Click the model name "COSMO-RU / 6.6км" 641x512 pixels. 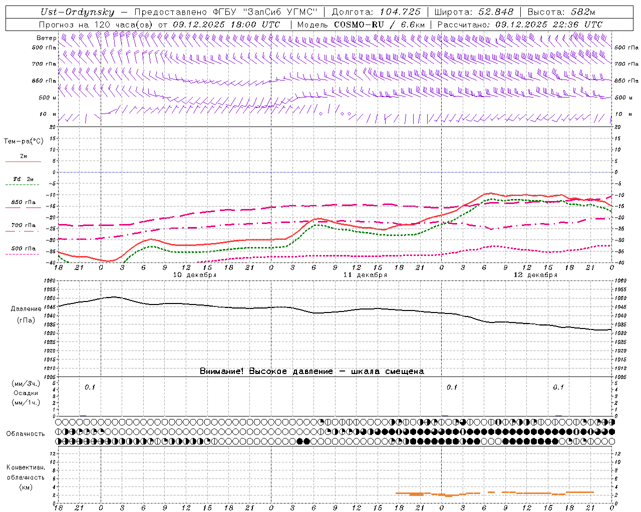pyautogui.click(x=380, y=24)
